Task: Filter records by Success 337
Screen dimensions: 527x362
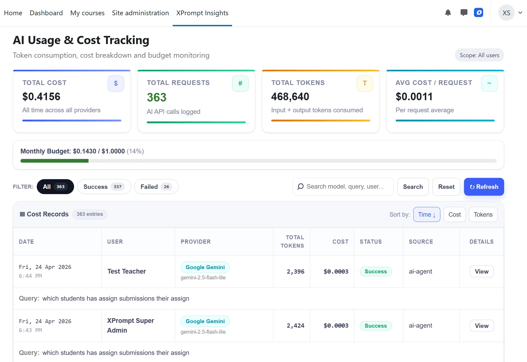Action: point(104,187)
